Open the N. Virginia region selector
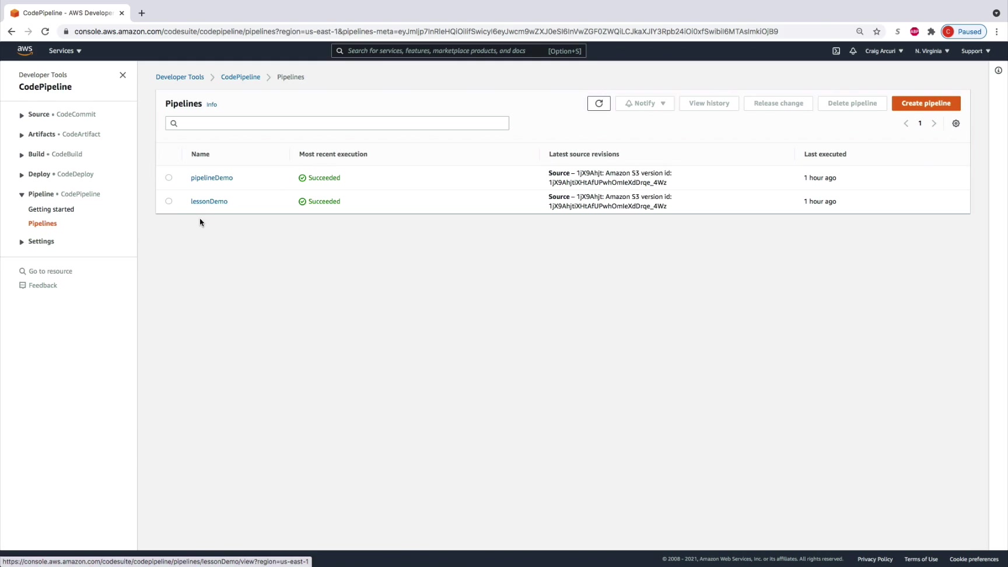 point(932,51)
